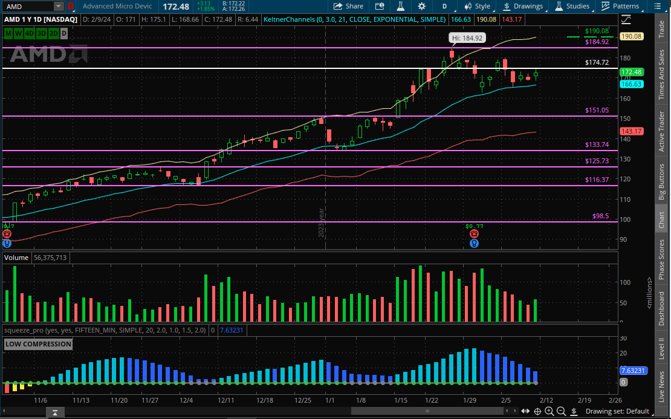Click the Share button

[x=349, y=6]
